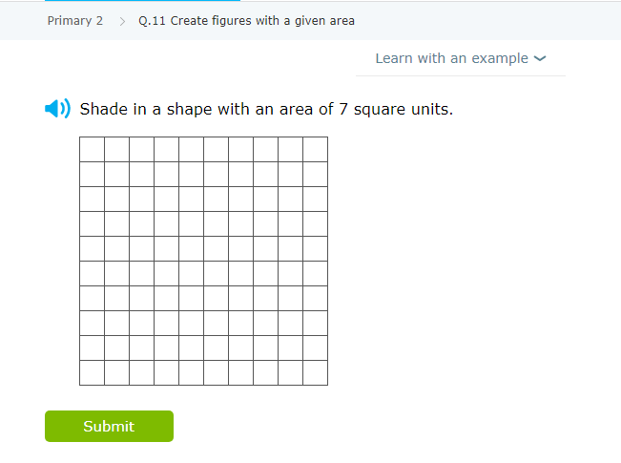Open Q.11 Create figures with a given area
The height and width of the screenshot is (463, 621).
click(x=246, y=20)
